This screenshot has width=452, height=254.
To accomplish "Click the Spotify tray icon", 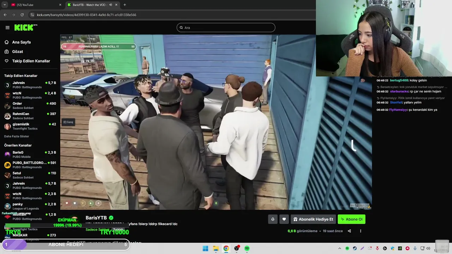I will tap(347, 248).
